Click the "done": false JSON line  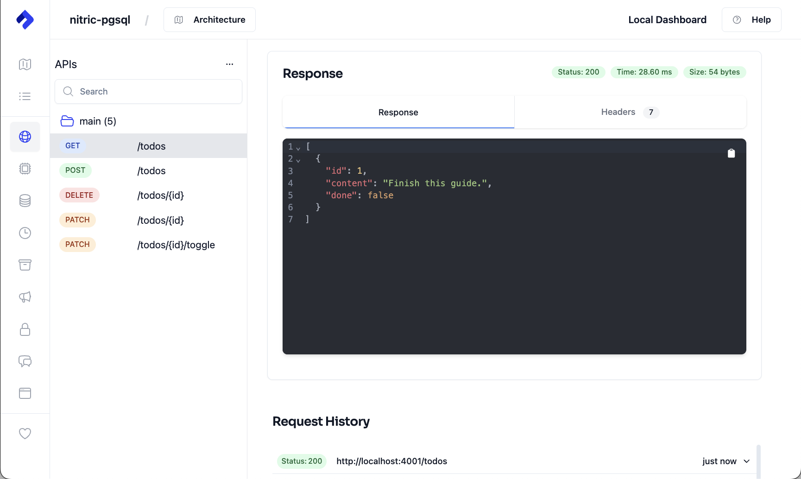(x=360, y=195)
